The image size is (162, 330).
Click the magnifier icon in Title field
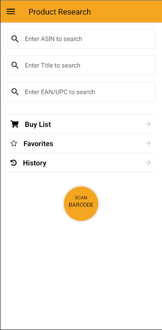point(15,66)
